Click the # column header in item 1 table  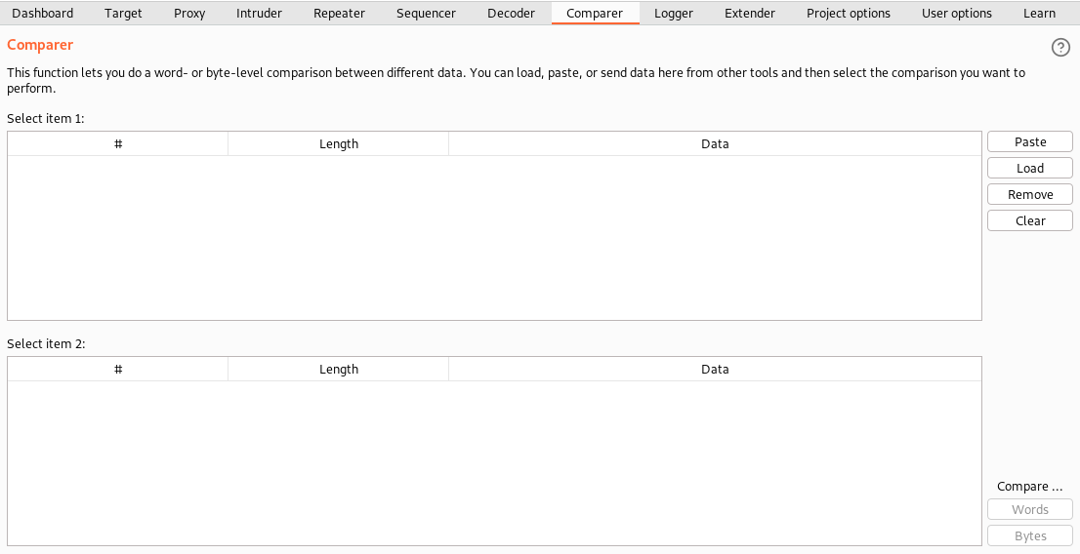118,144
